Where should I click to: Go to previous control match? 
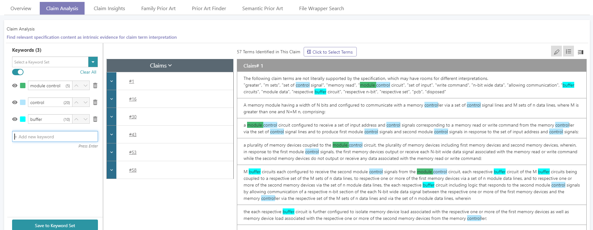(77, 102)
